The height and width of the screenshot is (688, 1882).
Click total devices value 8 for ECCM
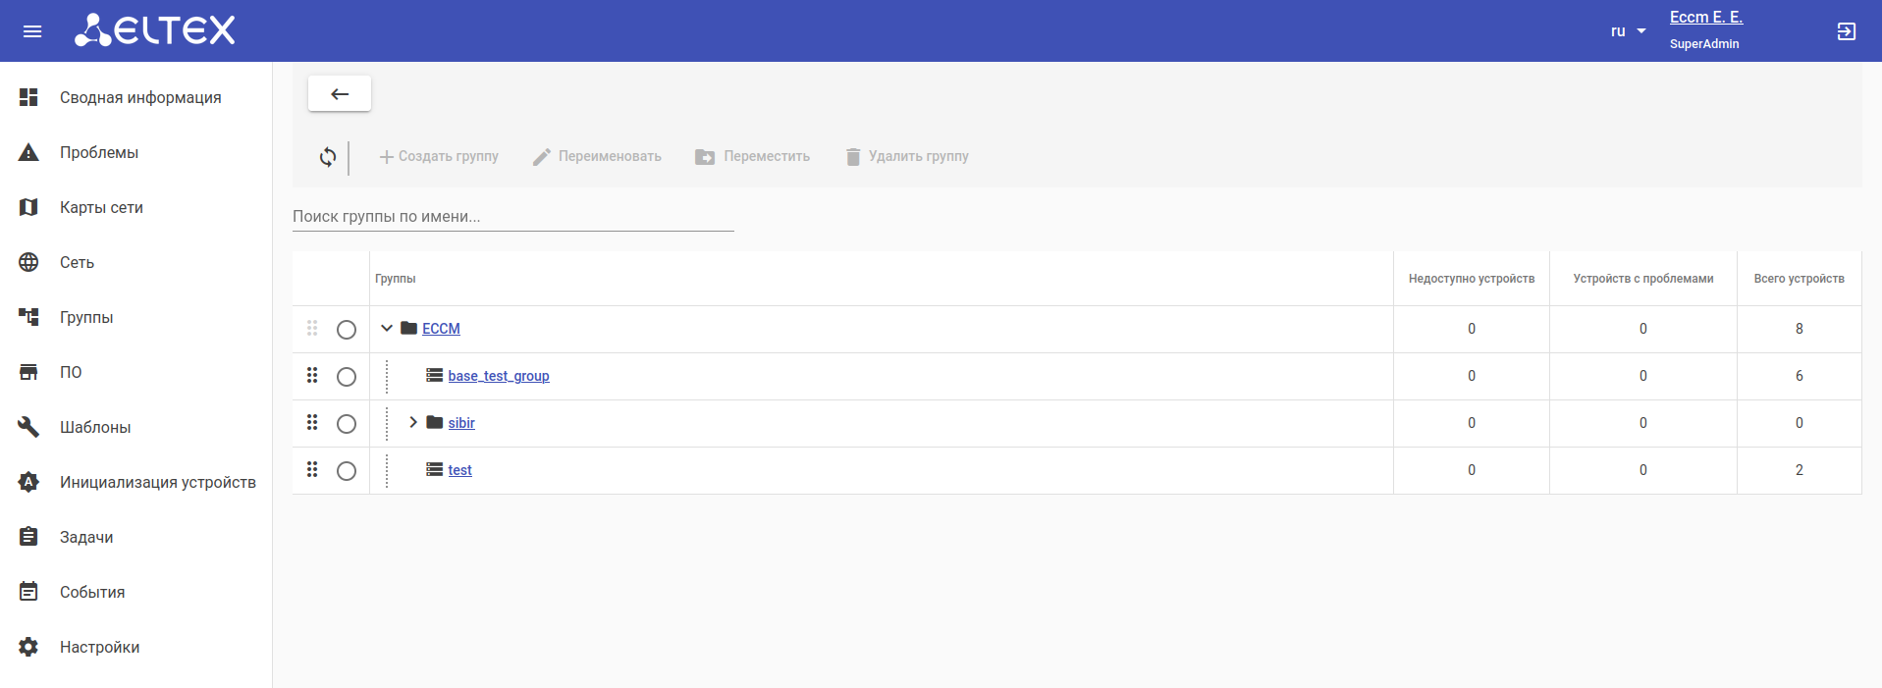click(1800, 329)
